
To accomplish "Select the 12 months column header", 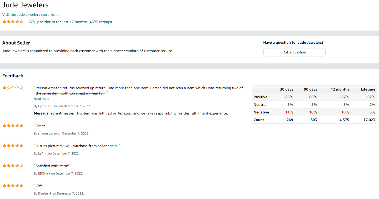I will [x=340, y=89].
